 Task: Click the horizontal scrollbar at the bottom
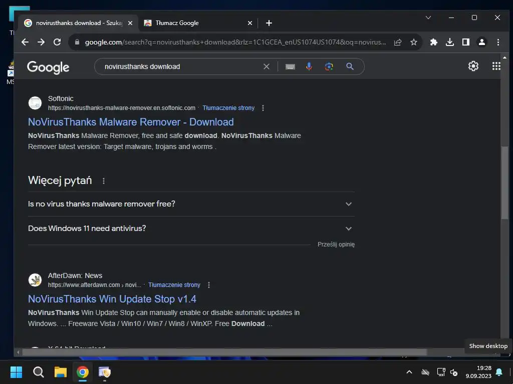pos(224,352)
